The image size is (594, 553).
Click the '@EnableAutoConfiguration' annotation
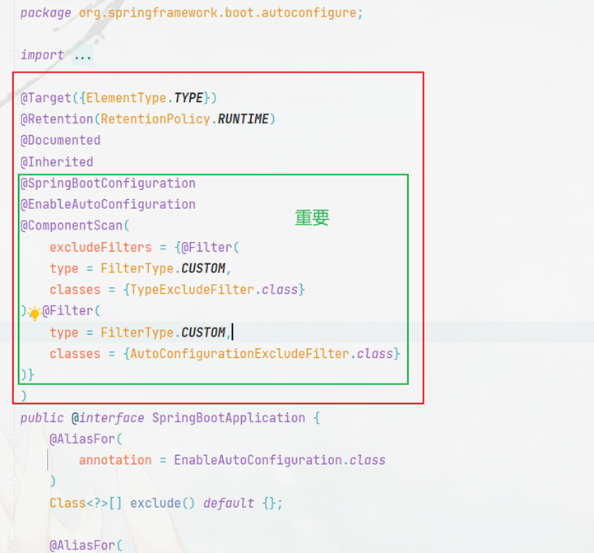click(x=108, y=205)
